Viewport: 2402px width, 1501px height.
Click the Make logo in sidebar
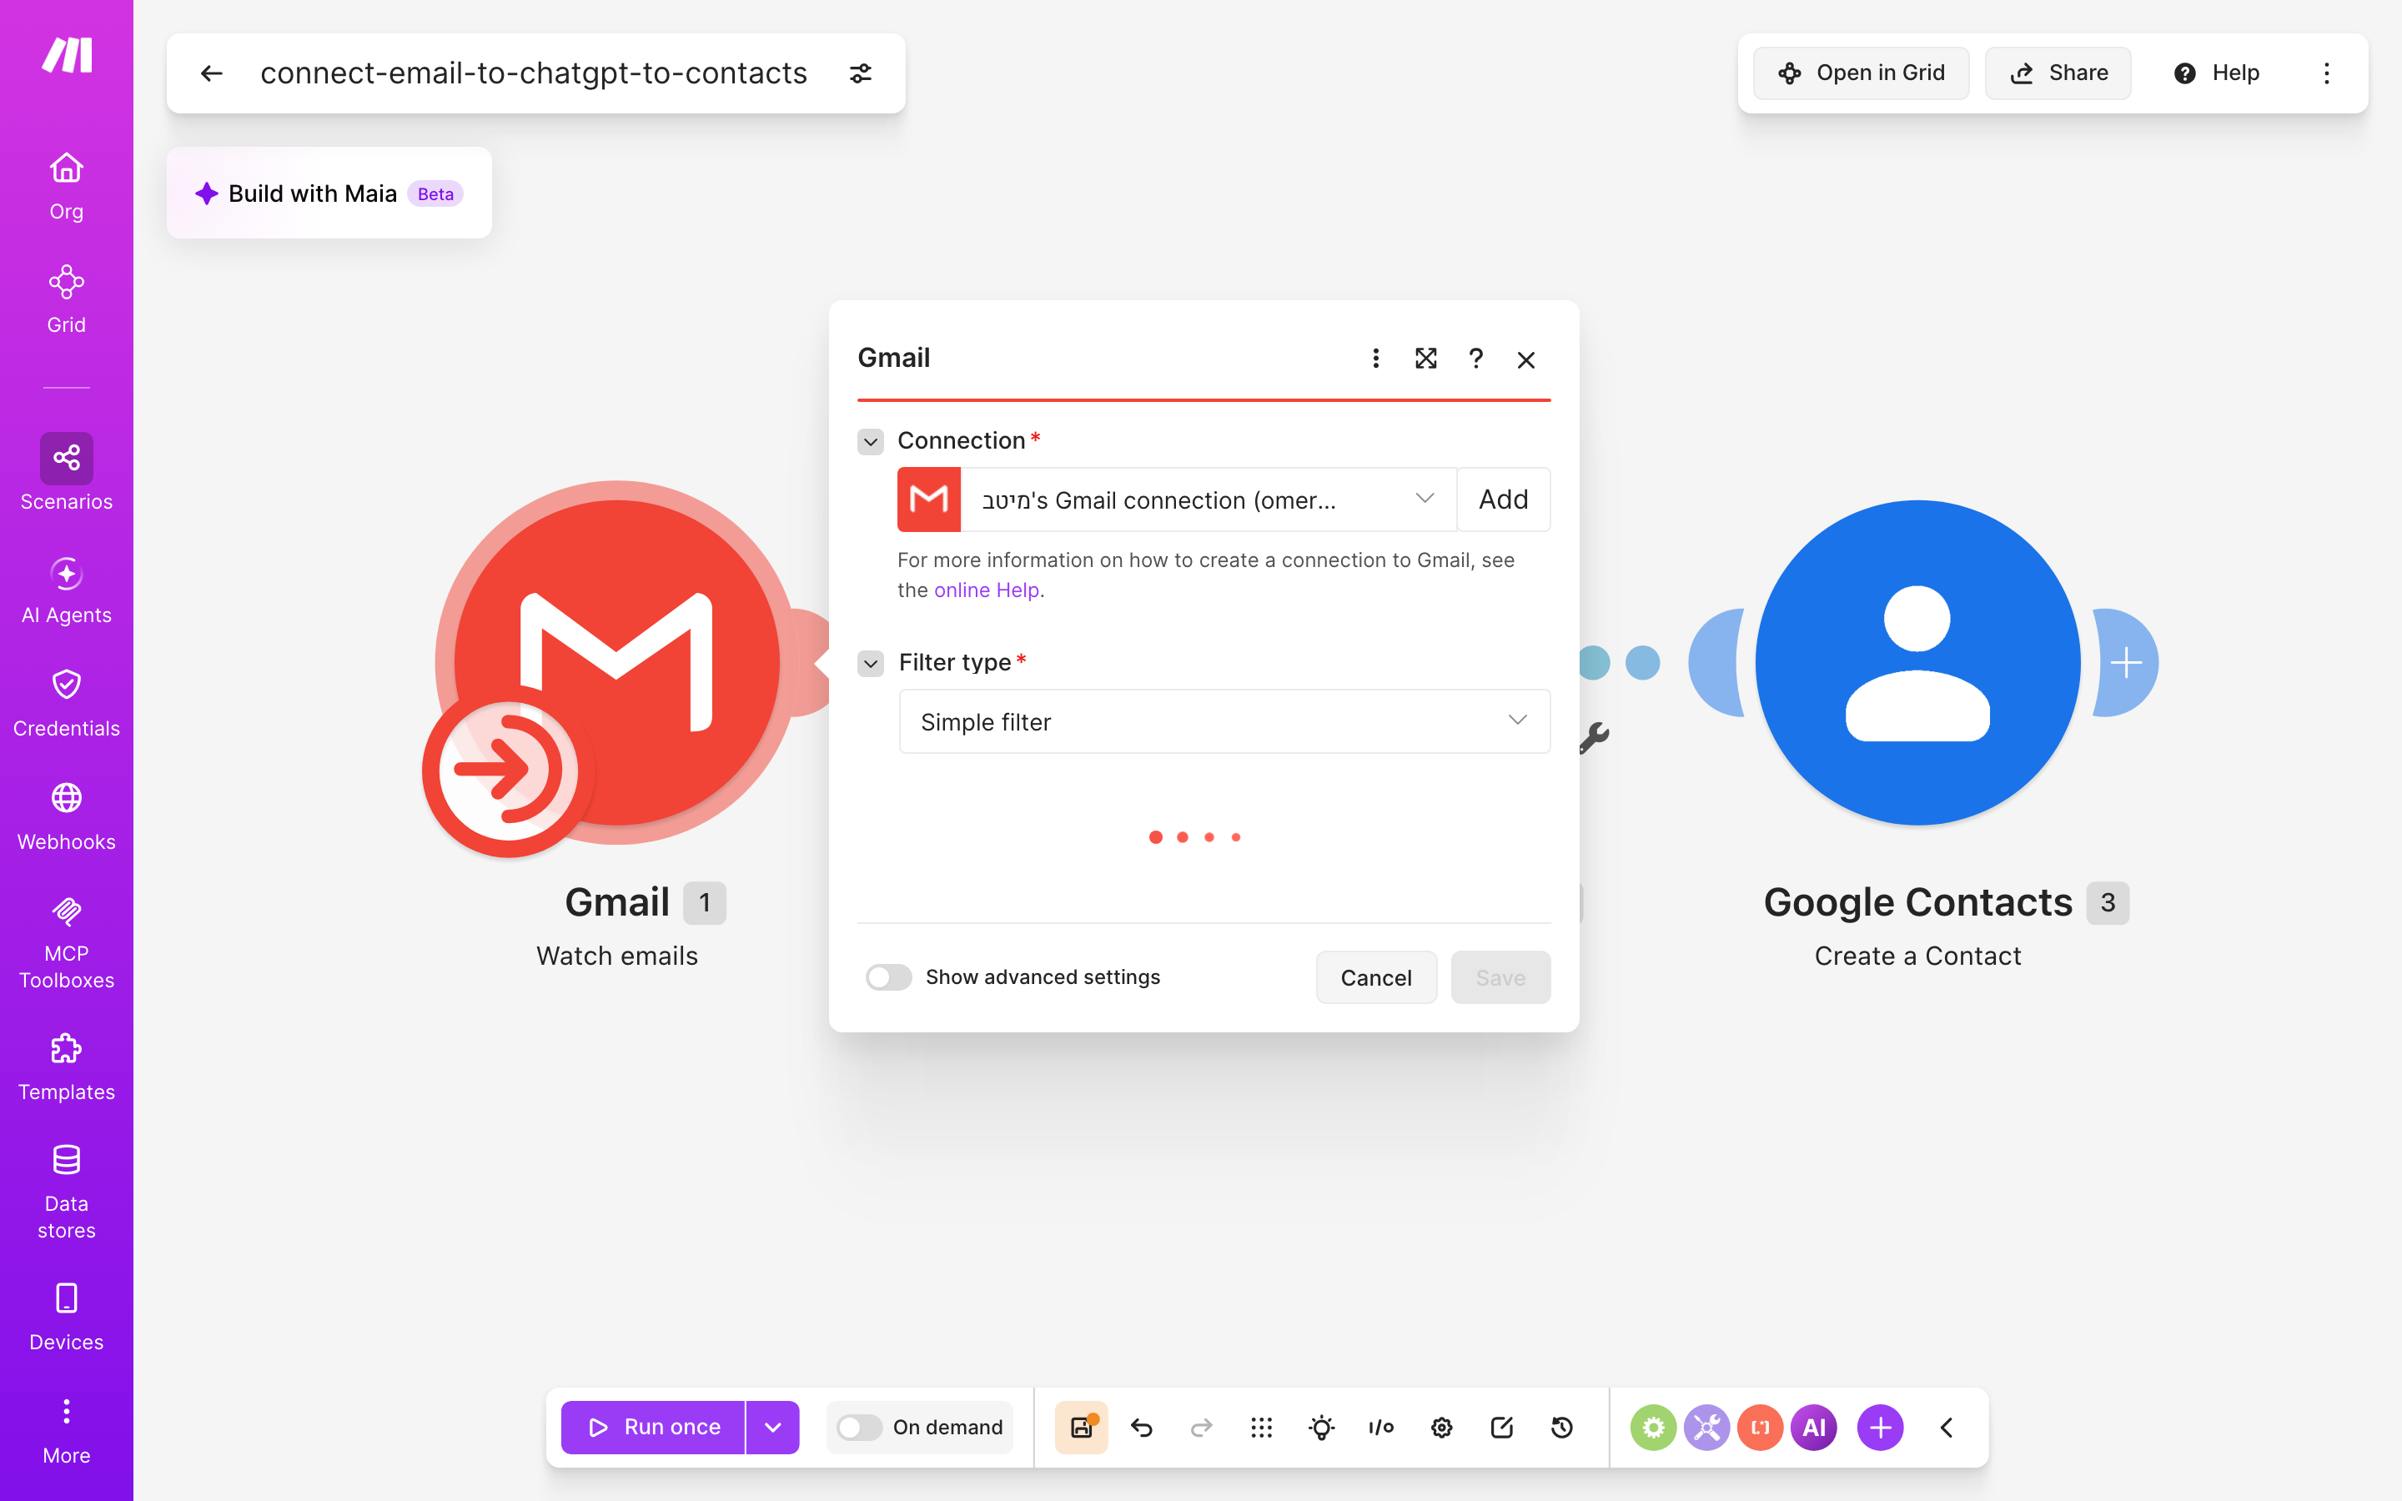(x=67, y=56)
